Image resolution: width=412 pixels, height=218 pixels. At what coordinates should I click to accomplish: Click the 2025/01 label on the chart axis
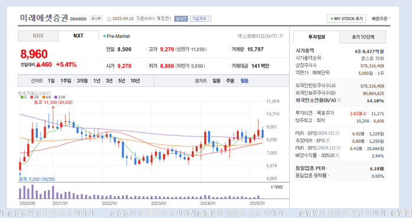[257, 203]
